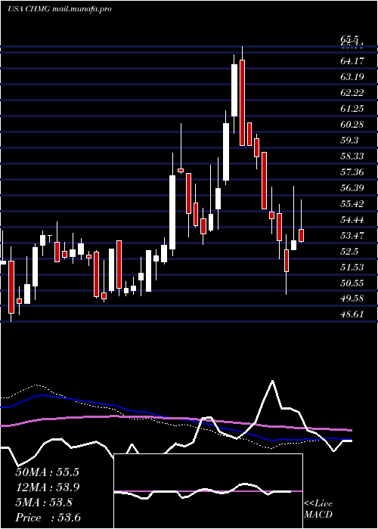The image size is (378, 529).
Task: Click the 62.22 price axis label
Action: 352,93
